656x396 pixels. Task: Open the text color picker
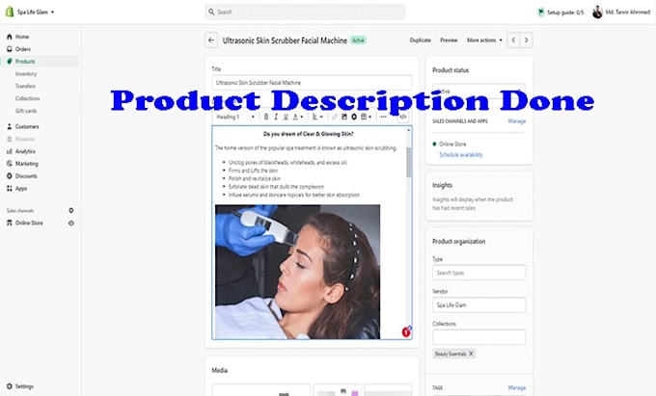pyautogui.click(x=297, y=117)
